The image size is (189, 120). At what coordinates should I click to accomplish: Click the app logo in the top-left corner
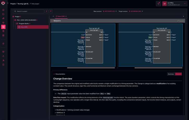point(3,3)
